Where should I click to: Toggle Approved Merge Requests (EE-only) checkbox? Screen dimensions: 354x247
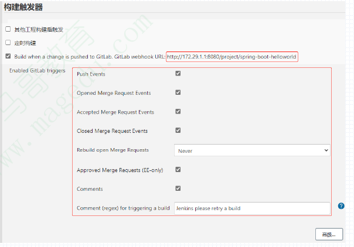click(x=178, y=170)
